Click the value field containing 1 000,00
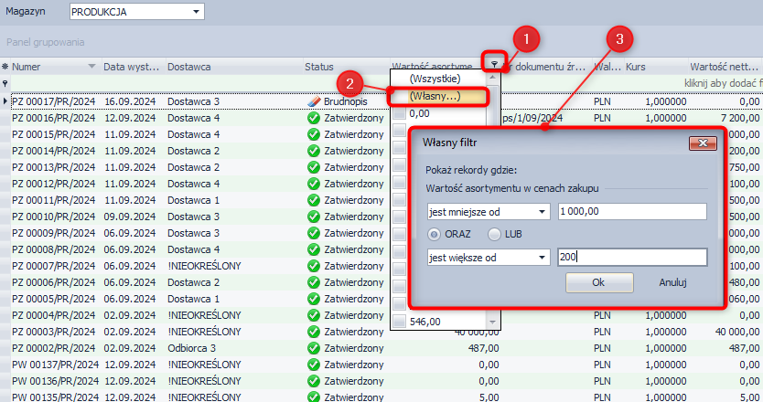The height and width of the screenshot is (402, 763). pyautogui.click(x=631, y=212)
